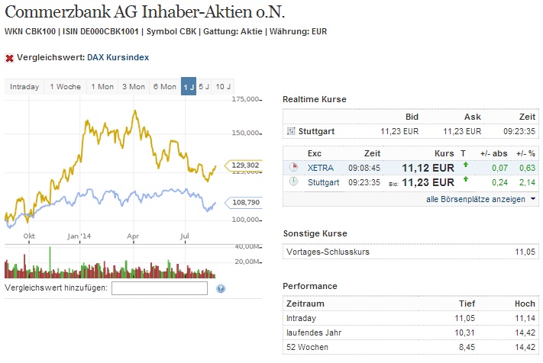Select the 1 Woche timeframe
Image resolution: width=543 pixels, height=363 pixels.
click(x=65, y=87)
